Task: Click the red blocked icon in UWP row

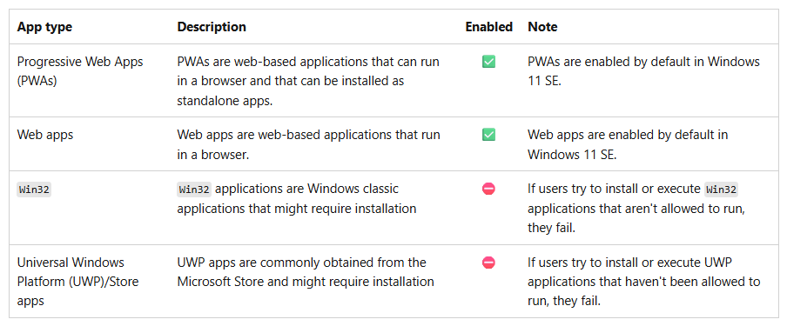Action: tap(488, 263)
